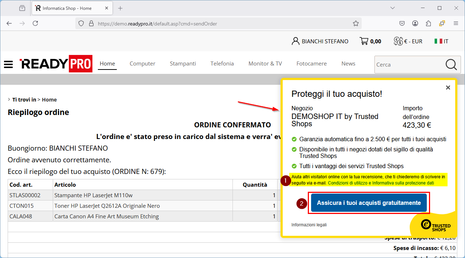Open the Pocket save icon
465x258 pixels.
402,23
